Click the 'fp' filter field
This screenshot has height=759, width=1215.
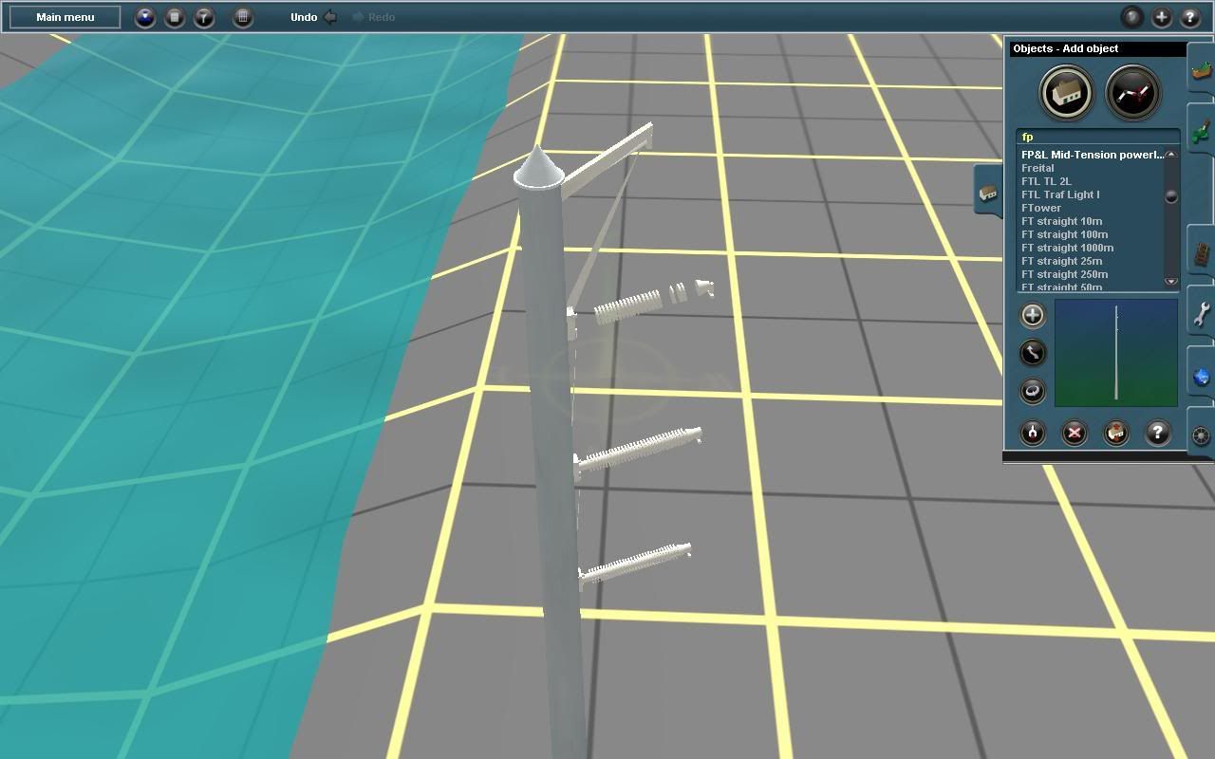point(1098,137)
